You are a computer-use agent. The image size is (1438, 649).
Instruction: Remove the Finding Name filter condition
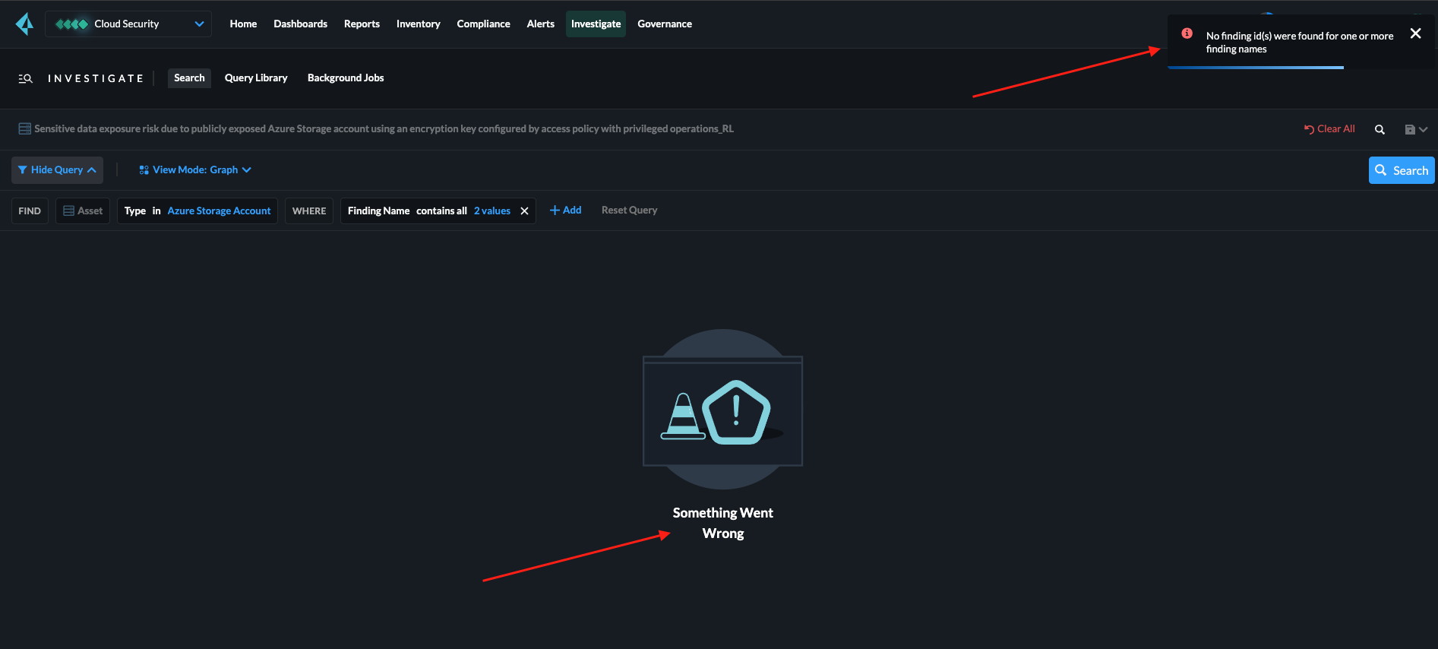524,211
